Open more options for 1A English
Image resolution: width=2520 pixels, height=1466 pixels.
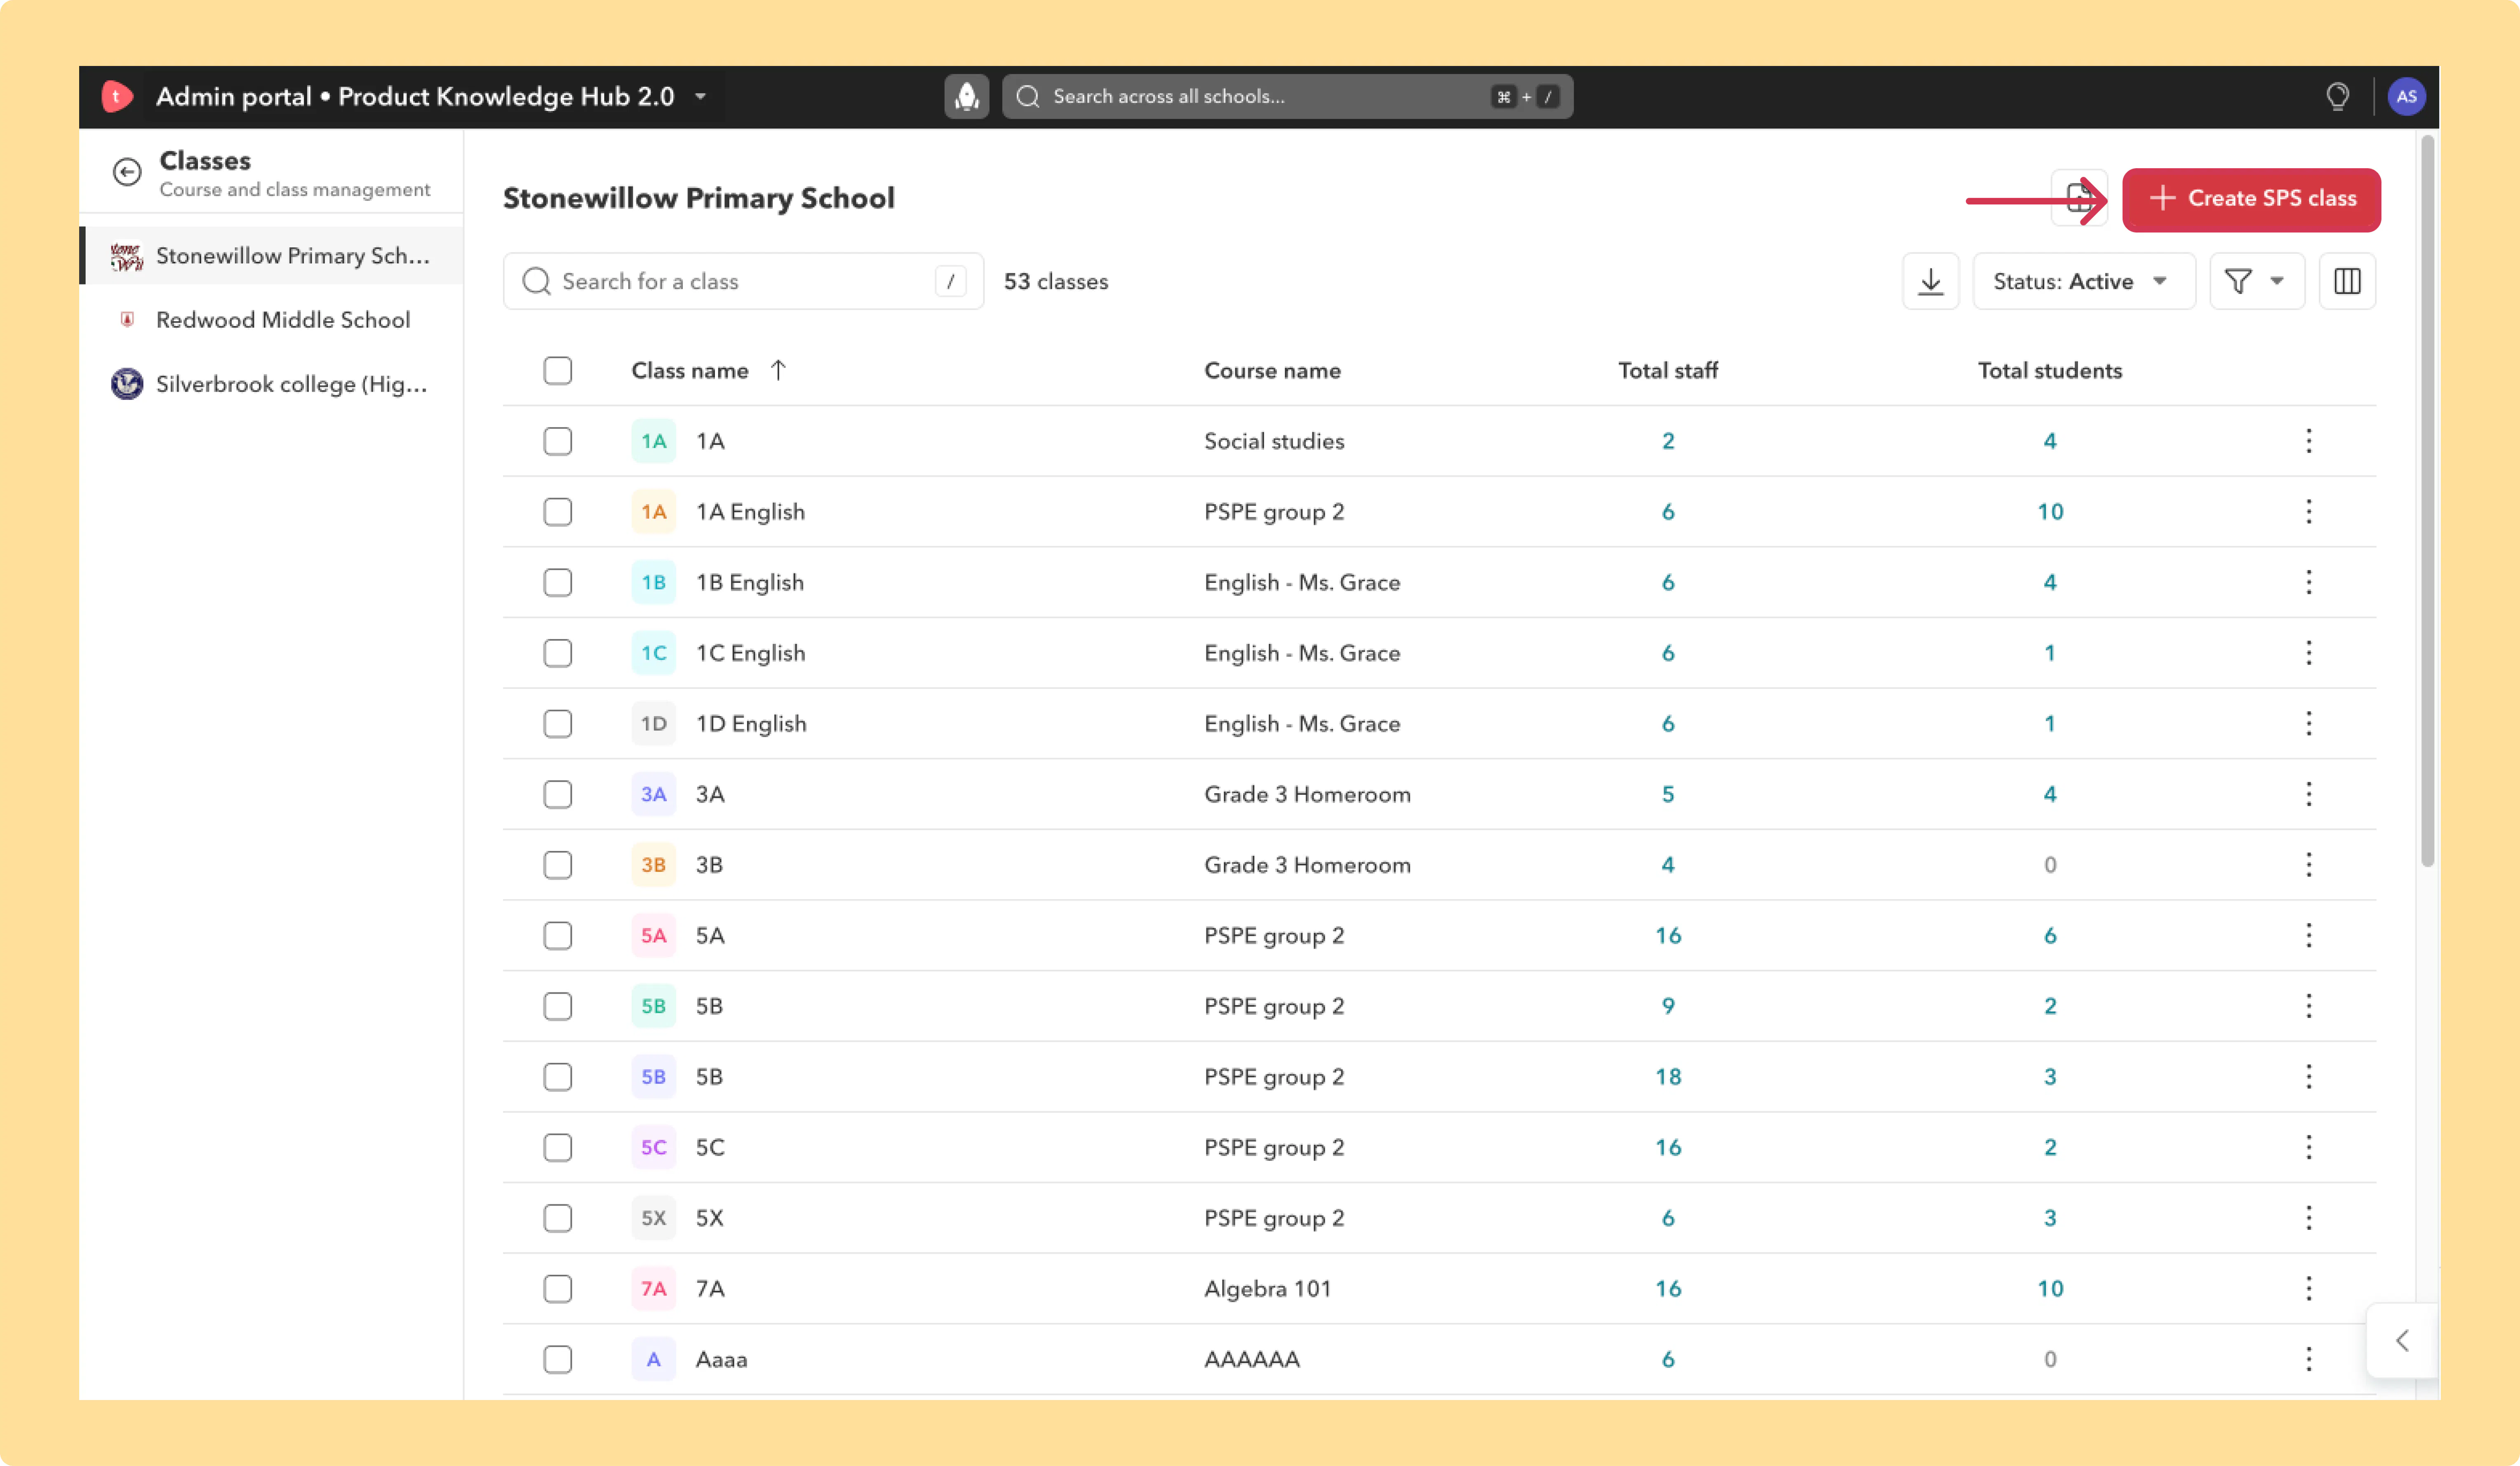point(2308,512)
